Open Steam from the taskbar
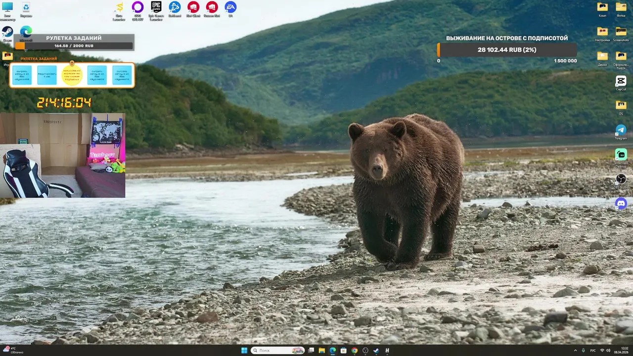633x356 pixels. pyautogui.click(x=376, y=351)
